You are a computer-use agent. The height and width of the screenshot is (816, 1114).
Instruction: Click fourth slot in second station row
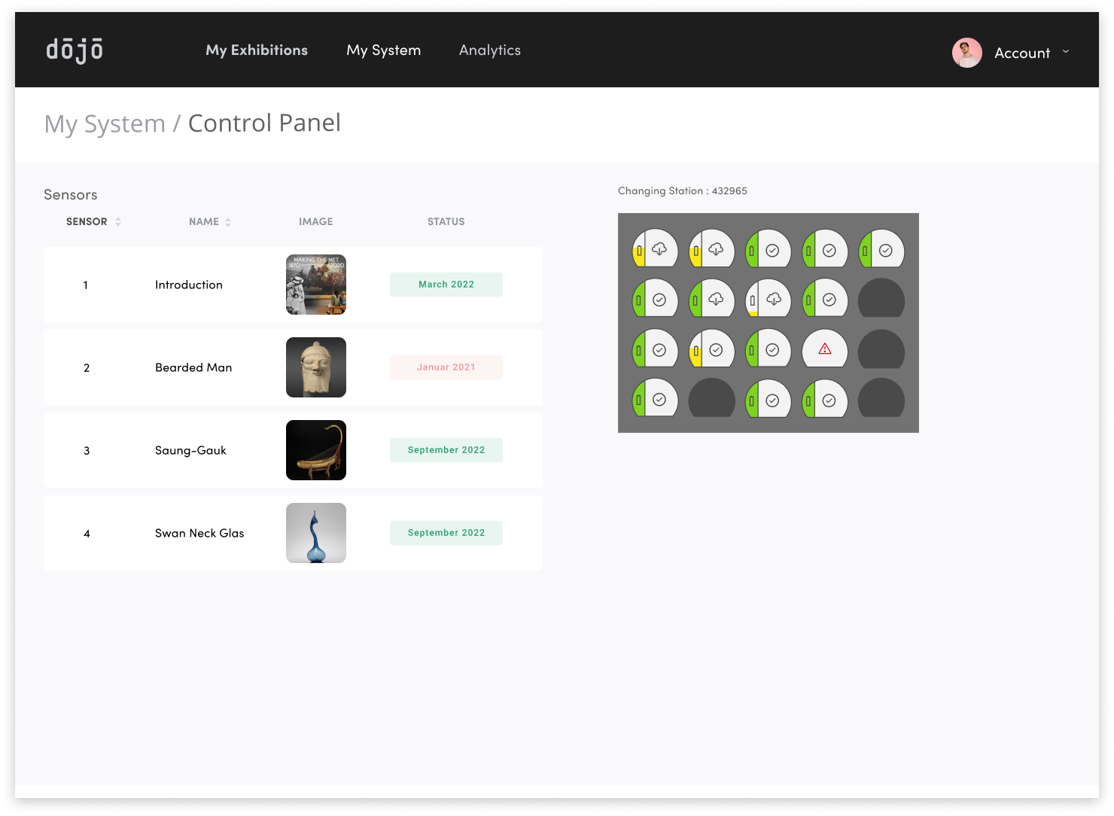[x=825, y=300]
